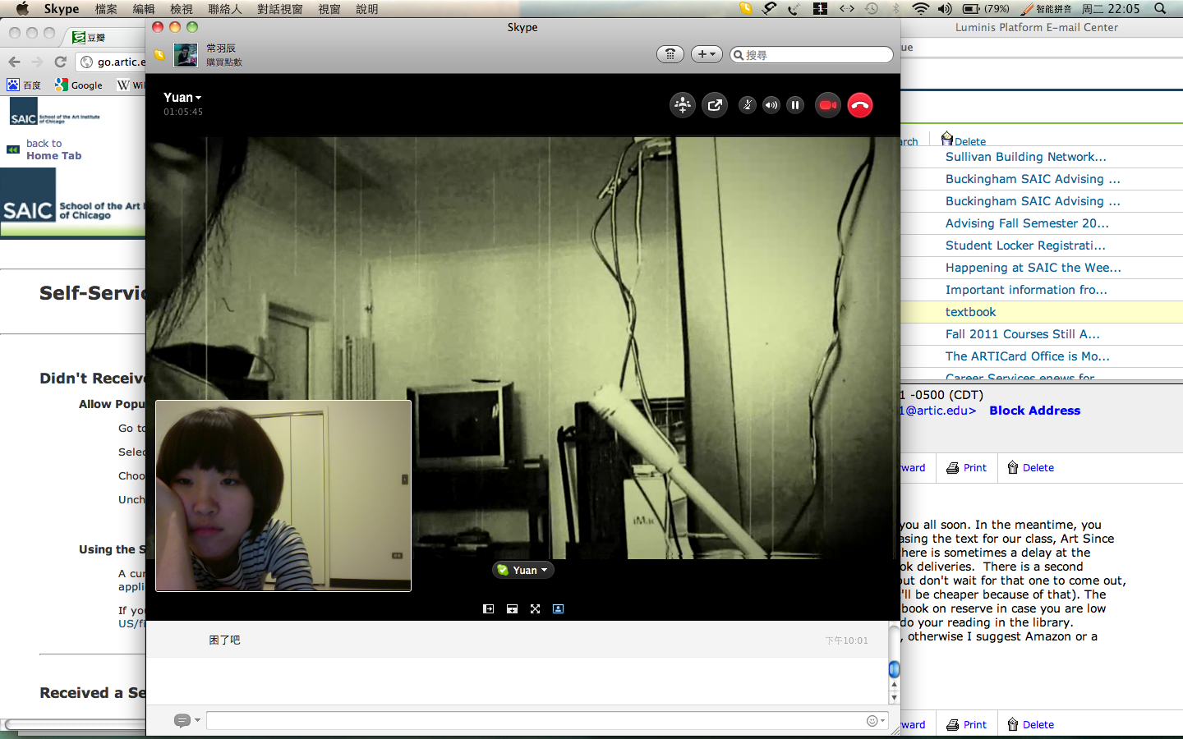Open Fall 2011 Courses Still email

1022,334
